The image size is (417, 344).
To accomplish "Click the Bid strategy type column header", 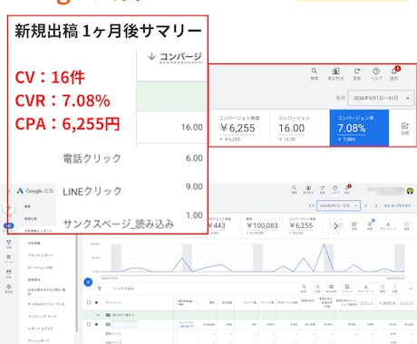I will pos(185,302).
